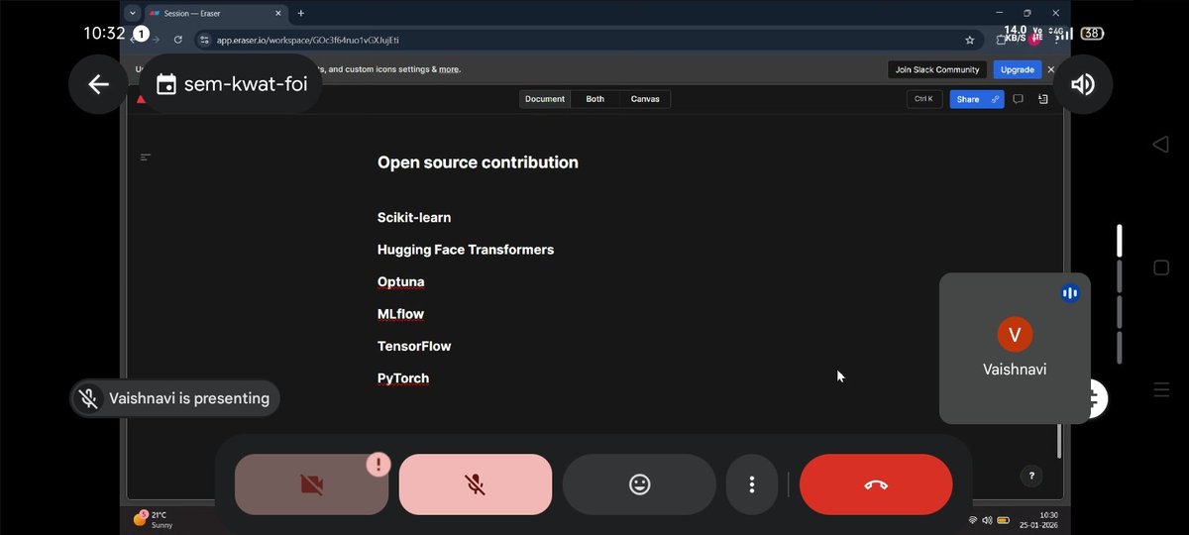Image resolution: width=1189 pixels, height=535 pixels.
Task: Switch to the Canvas view tab
Action: point(645,99)
